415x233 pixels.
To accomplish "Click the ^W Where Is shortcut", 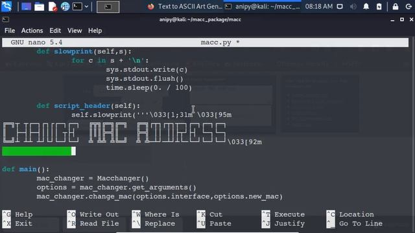I will [x=156, y=214].
